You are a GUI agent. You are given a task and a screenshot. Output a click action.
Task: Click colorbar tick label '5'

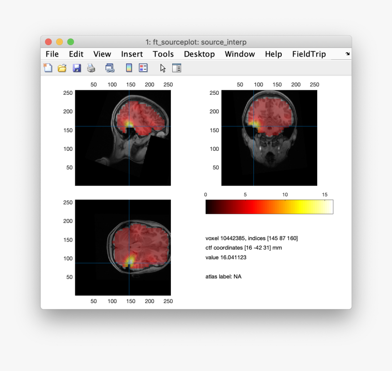click(x=245, y=195)
